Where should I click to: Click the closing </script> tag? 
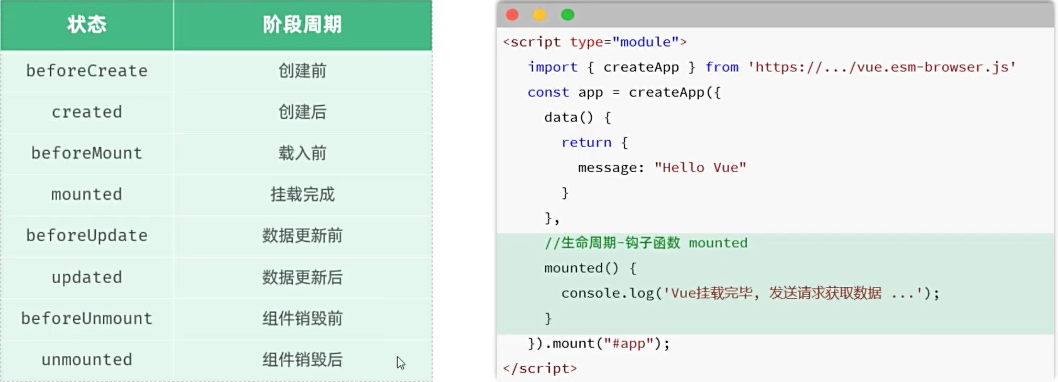click(540, 368)
